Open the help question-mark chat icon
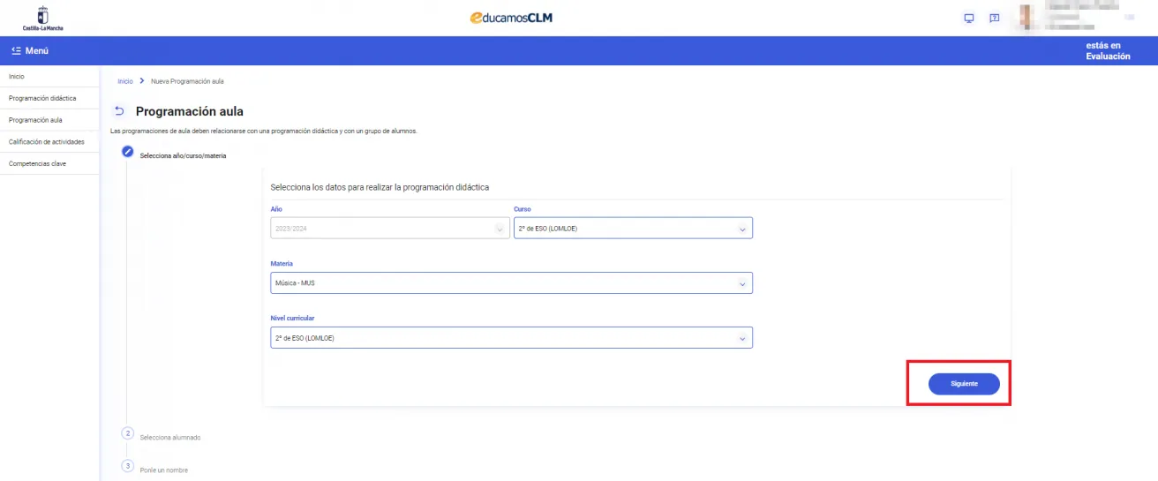Viewport: 1158px width, 481px height. pyautogui.click(x=994, y=19)
